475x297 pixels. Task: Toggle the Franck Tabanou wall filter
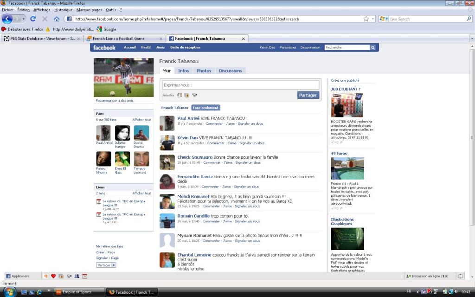pos(174,108)
